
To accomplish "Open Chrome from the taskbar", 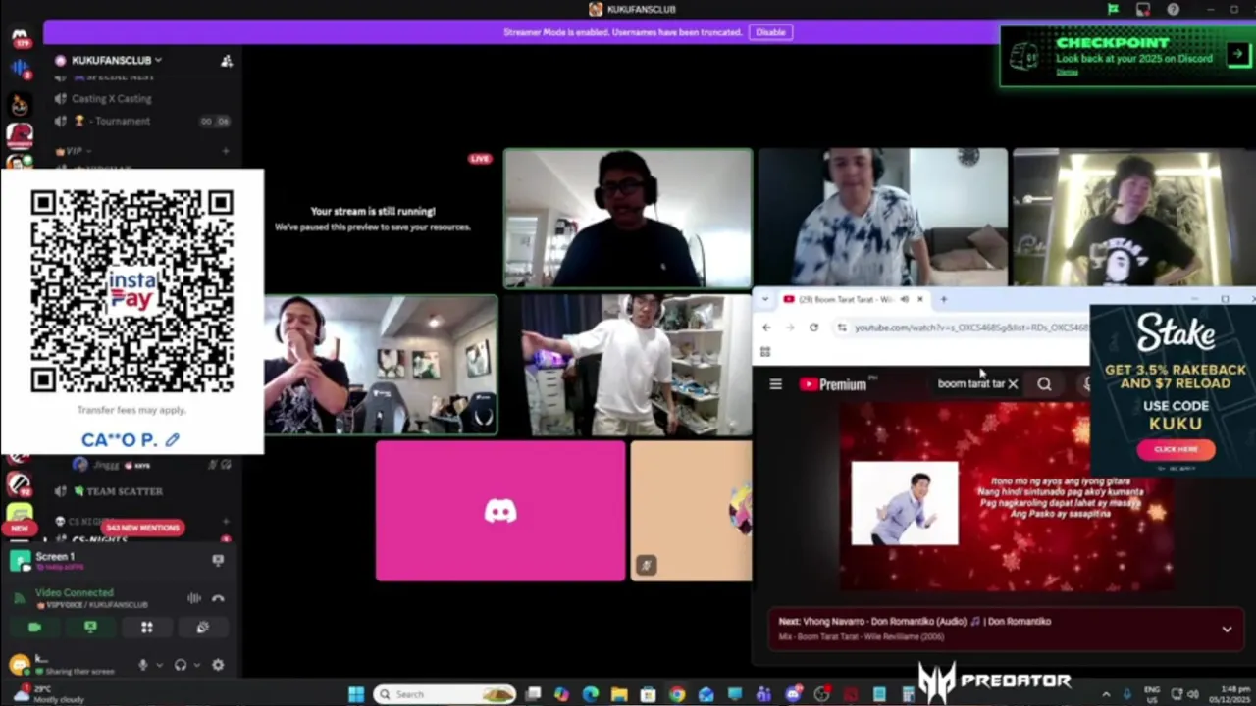I will [677, 694].
